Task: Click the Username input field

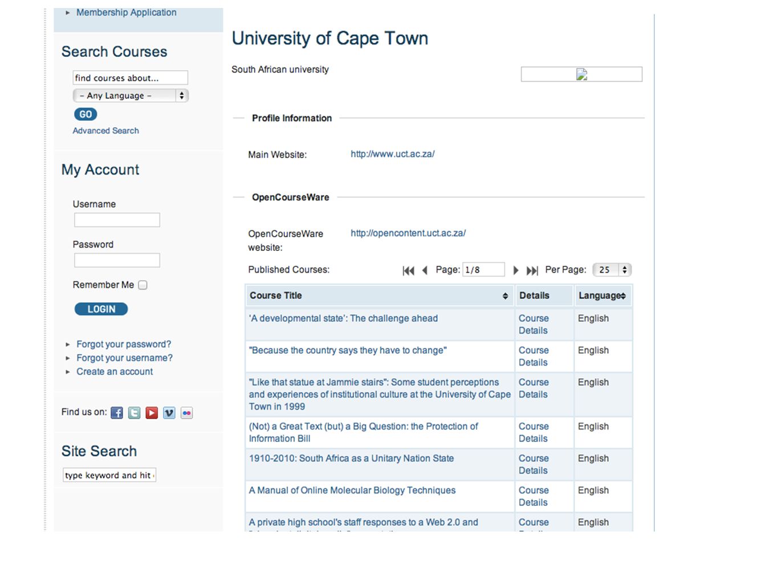Action: click(x=117, y=220)
